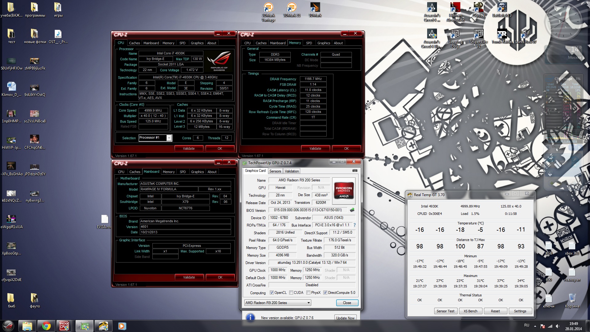The width and height of the screenshot is (590, 332).
Task: Open the SPD tab in the Memory CPU-Z window
Action: coord(309,43)
